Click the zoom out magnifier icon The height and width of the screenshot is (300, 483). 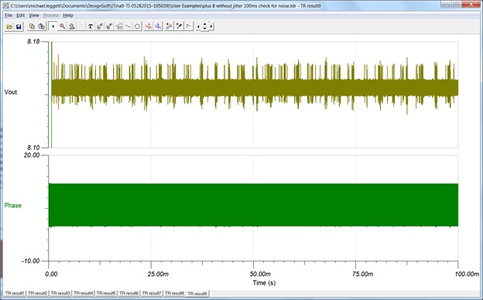(x=72, y=27)
